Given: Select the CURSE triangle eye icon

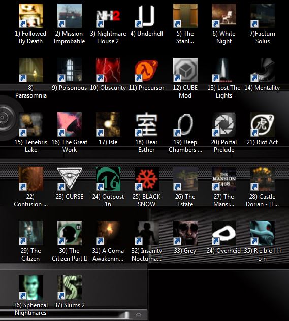Looking at the screenshot, I should click(x=70, y=179).
